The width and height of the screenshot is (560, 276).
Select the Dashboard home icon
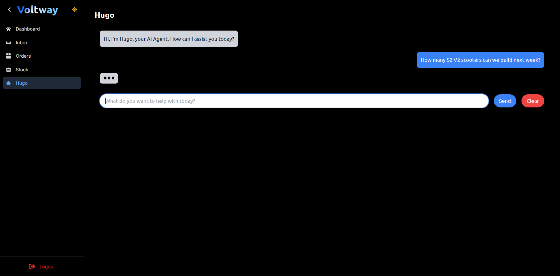coord(8,29)
